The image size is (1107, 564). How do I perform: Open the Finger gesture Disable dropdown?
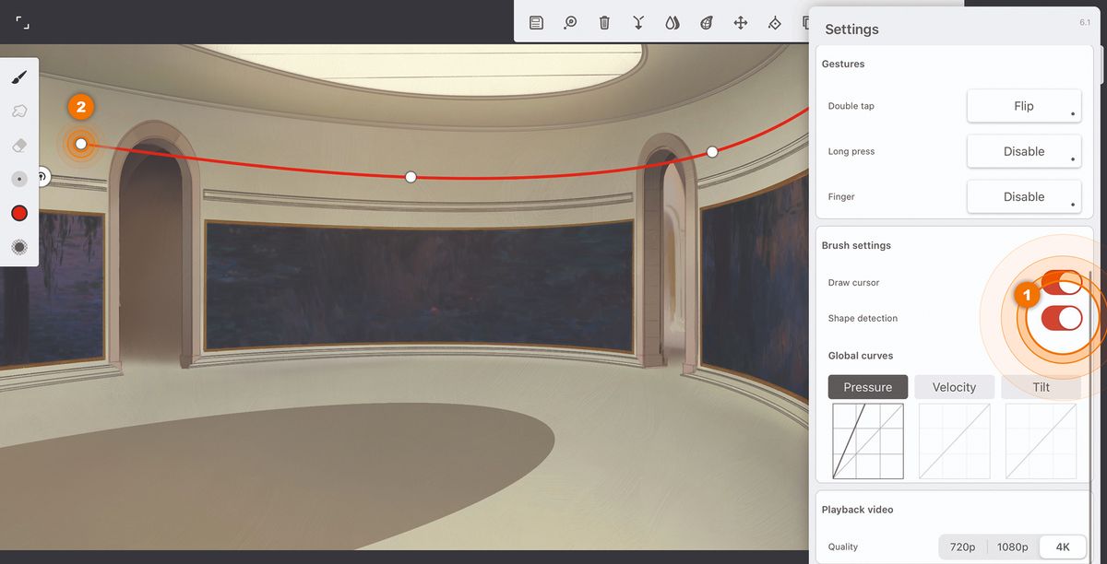(x=1024, y=195)
